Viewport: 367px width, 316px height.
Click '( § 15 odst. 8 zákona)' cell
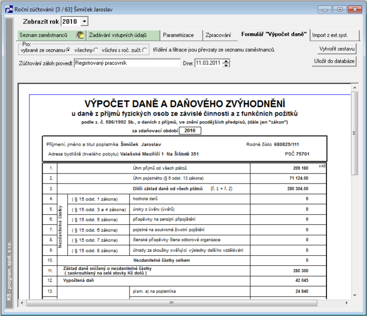pos(95,251)
